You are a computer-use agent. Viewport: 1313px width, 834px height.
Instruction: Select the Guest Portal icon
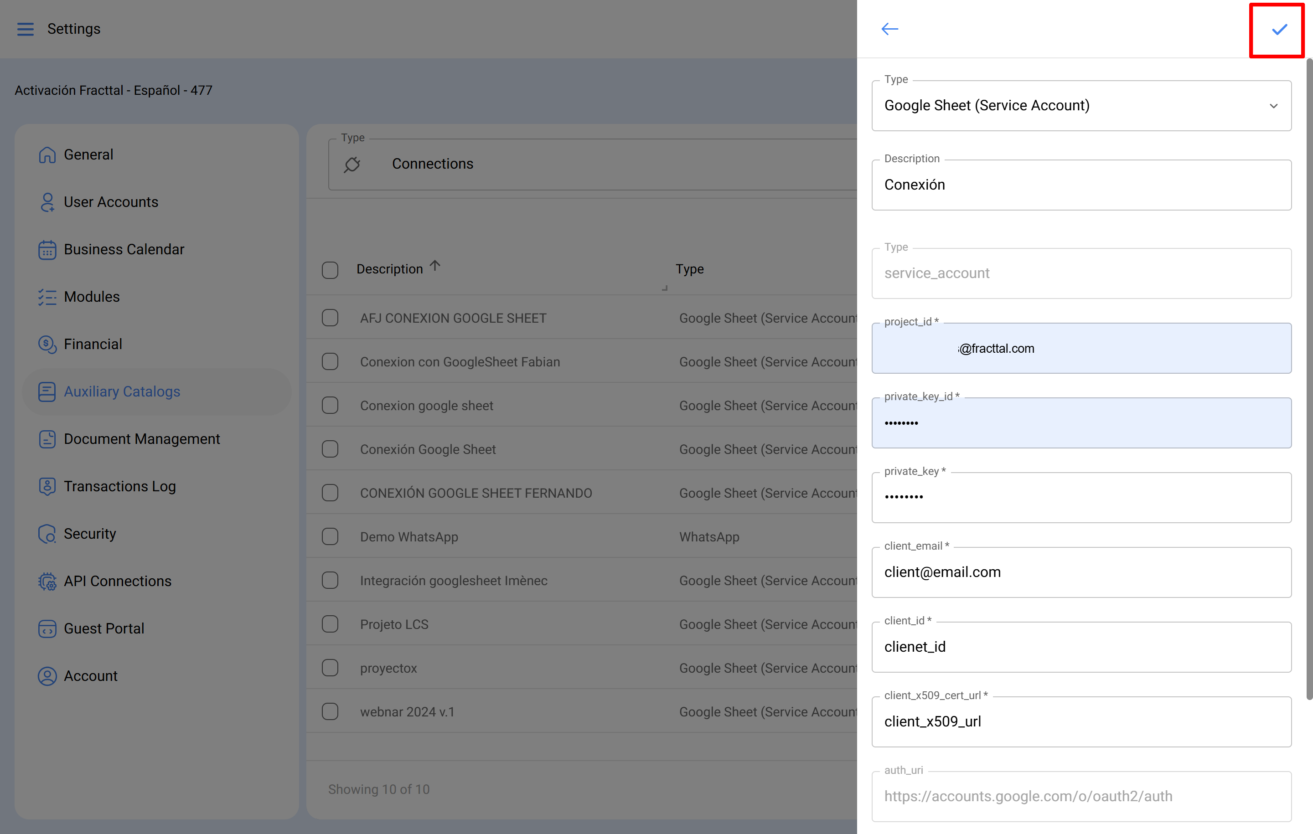pos(47,628)
